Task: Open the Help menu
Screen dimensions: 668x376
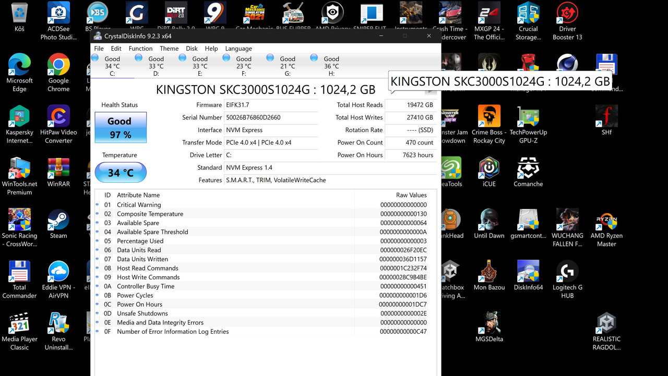Action: click(x=211, y=48)
